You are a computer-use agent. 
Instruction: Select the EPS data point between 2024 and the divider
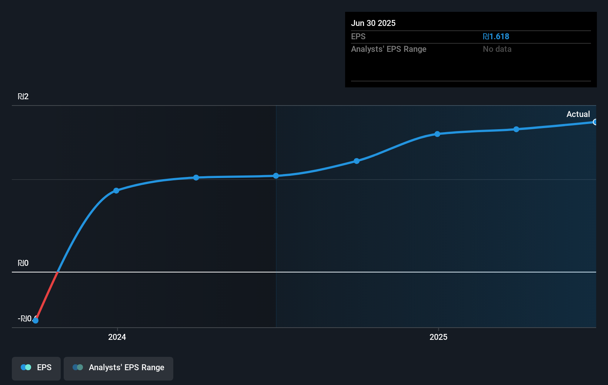196,178
